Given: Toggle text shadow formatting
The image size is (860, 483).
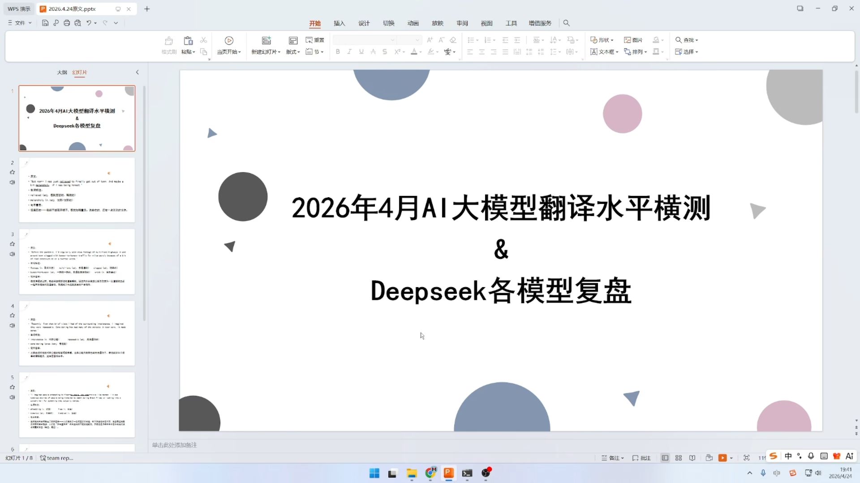Looking at the screenshot, I should pyautogui.click(x=385, y=52).
